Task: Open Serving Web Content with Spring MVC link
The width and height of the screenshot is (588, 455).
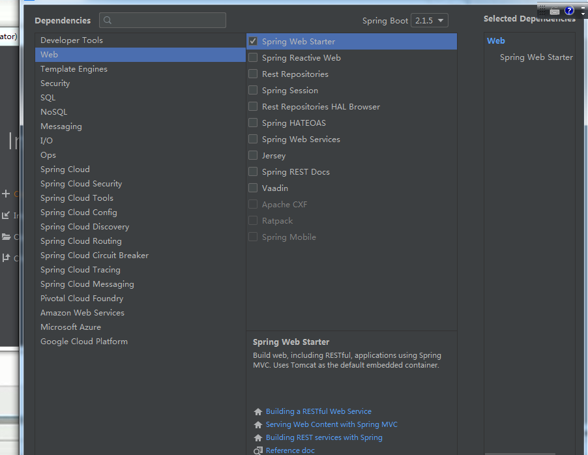Action: pyautogui.click(x=332, y=424)
